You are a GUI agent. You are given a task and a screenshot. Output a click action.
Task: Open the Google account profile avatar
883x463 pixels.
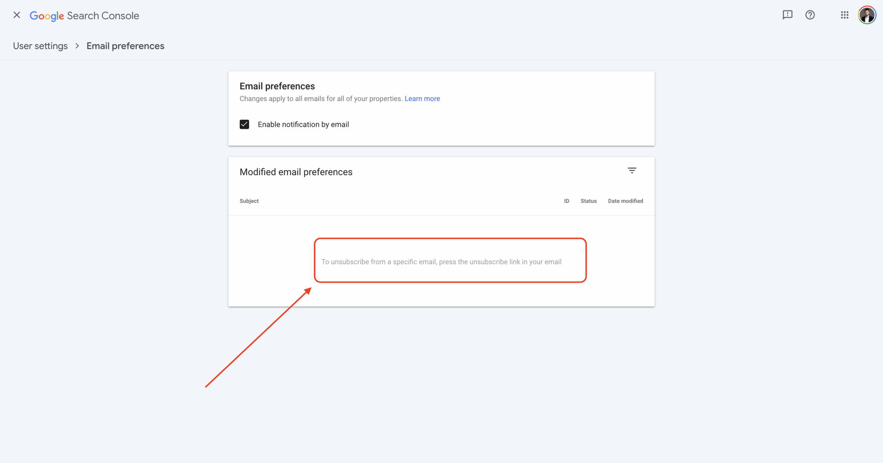(866, 15)
